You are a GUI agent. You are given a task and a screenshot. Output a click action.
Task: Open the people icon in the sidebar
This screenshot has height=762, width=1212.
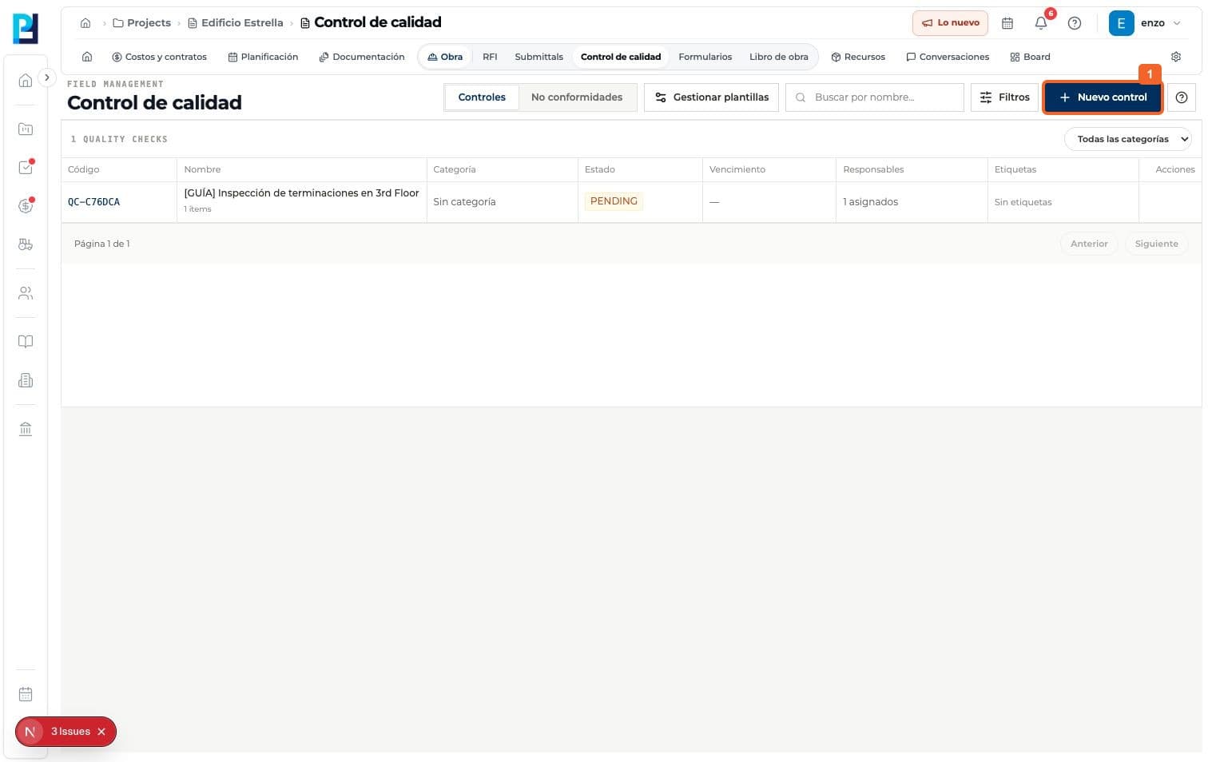(26, 293)
